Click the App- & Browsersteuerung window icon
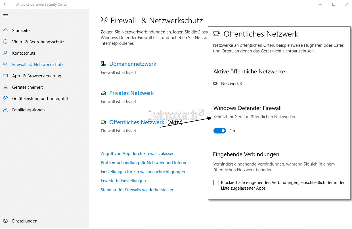Viewport: 352px width, 229px height. point(5,76)
